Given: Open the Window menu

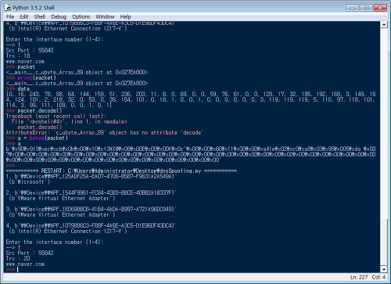Looking at the screenshot, I should click(x=105, y=16).
